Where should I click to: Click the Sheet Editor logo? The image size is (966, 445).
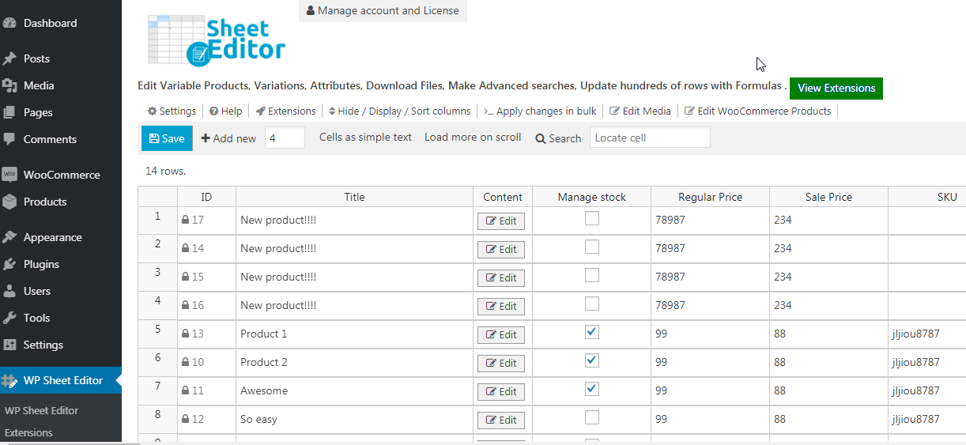(217, 40)
